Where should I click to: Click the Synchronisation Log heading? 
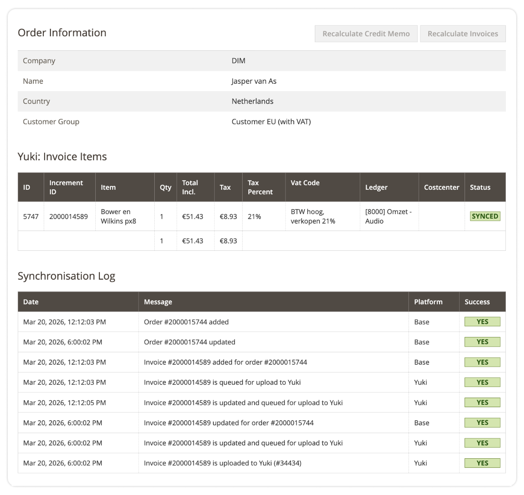point(66,276)
